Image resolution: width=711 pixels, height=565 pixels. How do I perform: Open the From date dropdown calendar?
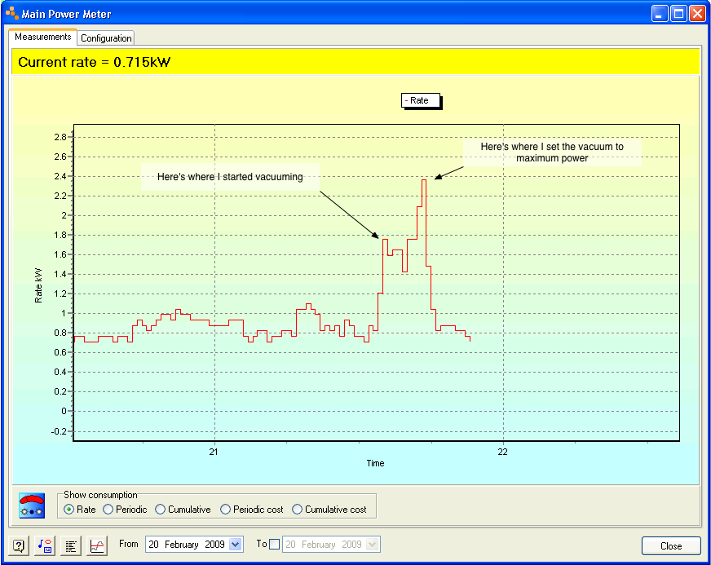236,545
